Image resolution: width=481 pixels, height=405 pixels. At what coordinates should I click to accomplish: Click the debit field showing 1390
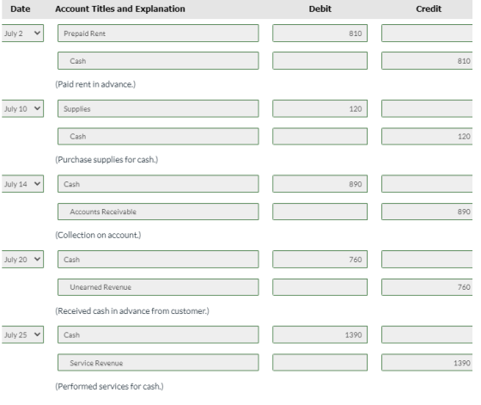320,334
